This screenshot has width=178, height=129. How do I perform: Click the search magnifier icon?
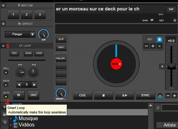tap(158, 108)
